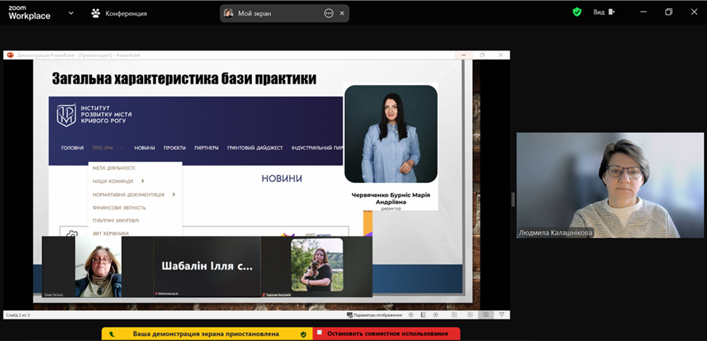Click Остановить совместное использование button
Image resolution: width=707 pixels, height=341 pixels.
click(387, 333)
